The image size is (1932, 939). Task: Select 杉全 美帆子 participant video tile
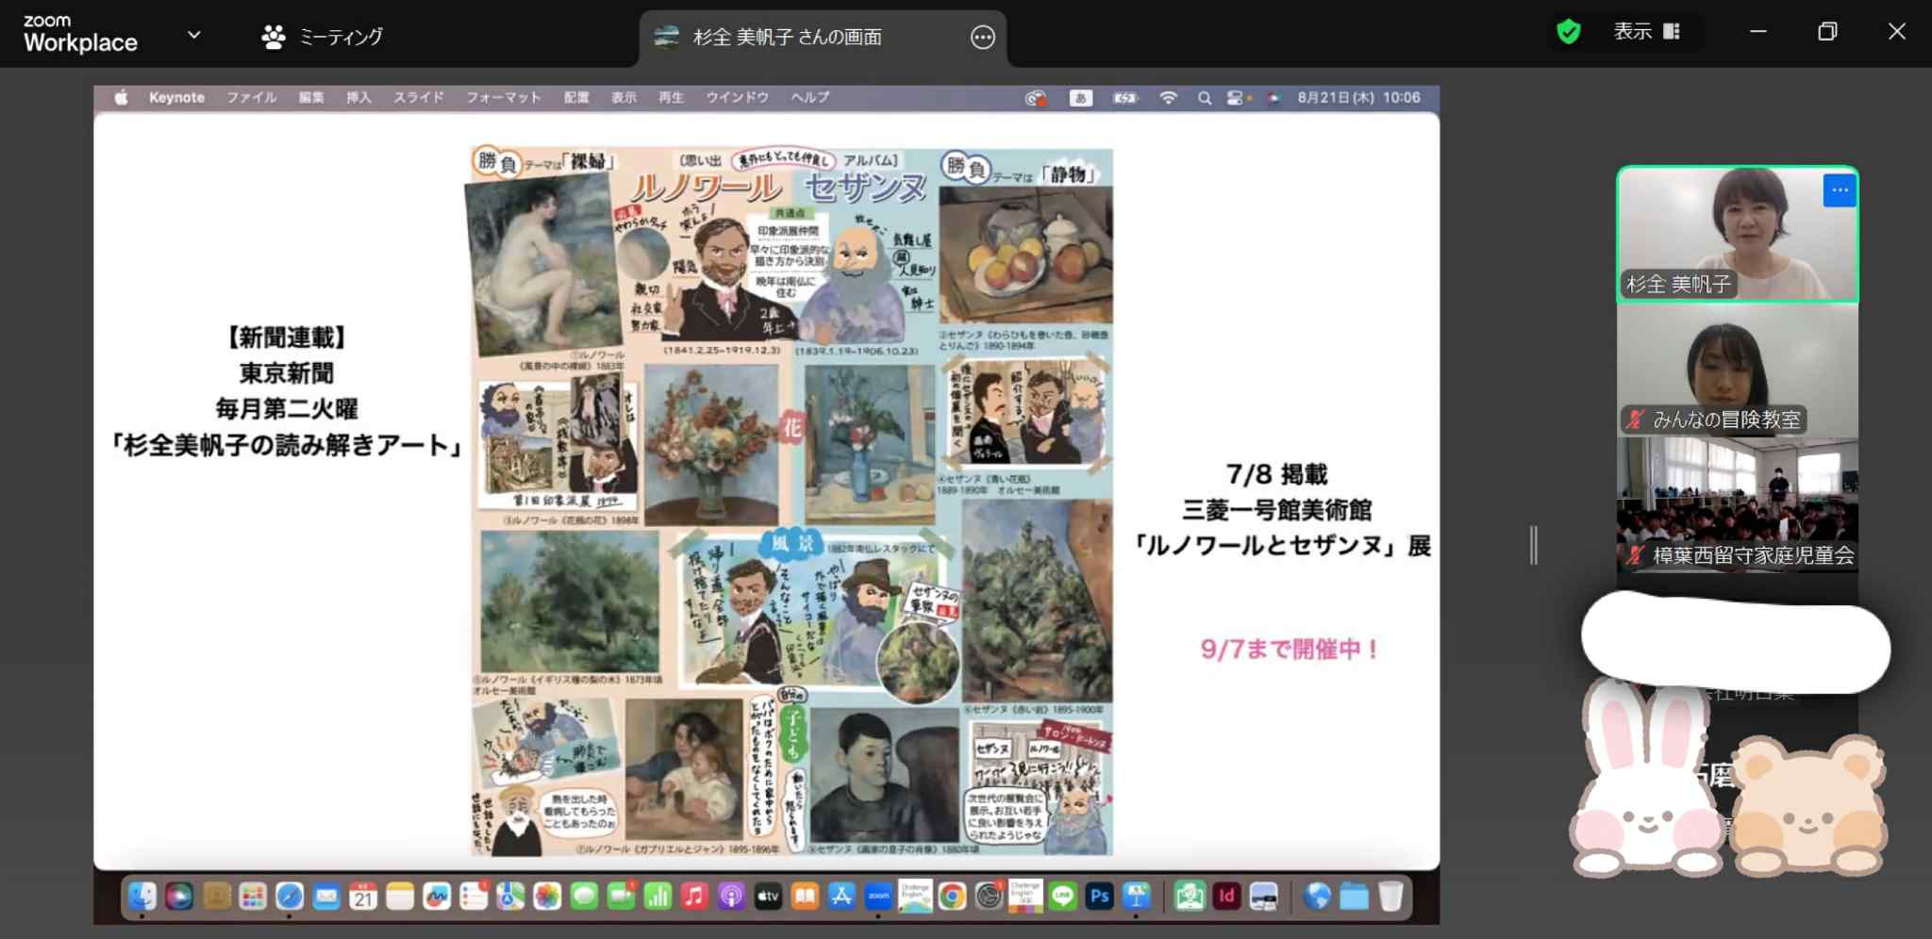pos(1738,234)
